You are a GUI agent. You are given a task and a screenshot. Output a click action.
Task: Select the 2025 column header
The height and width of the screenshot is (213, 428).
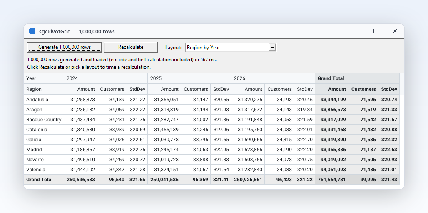(x=189, y=78)
